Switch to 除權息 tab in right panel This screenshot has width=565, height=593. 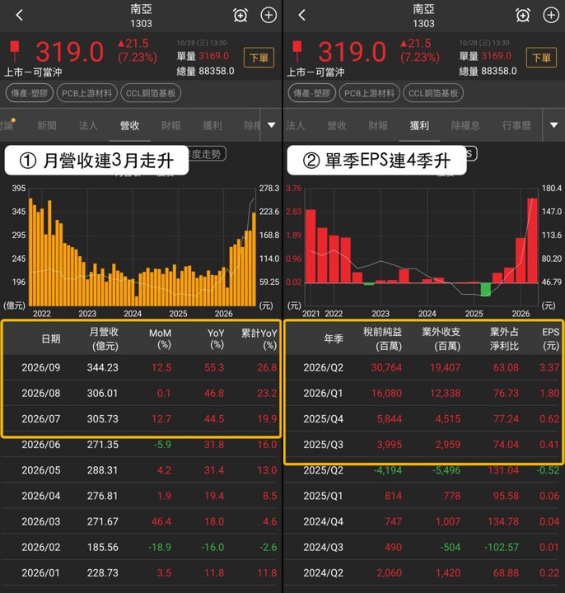point(465,125)
